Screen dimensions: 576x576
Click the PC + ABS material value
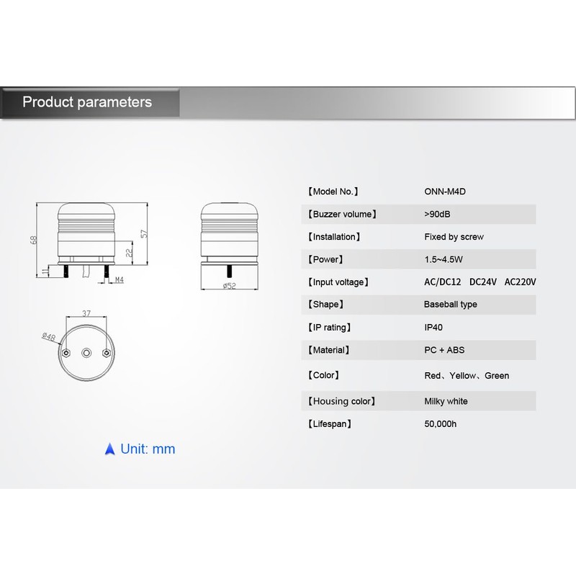[x=444, y=350]
